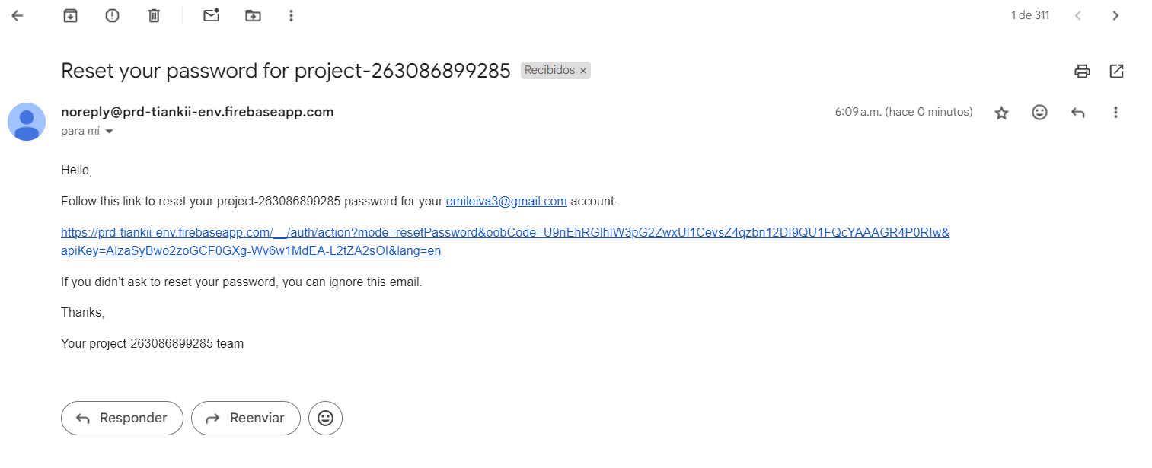This screenshot has width=1152, height=468.
Task: Click the Reenviar button
Action: pos(245,418)
